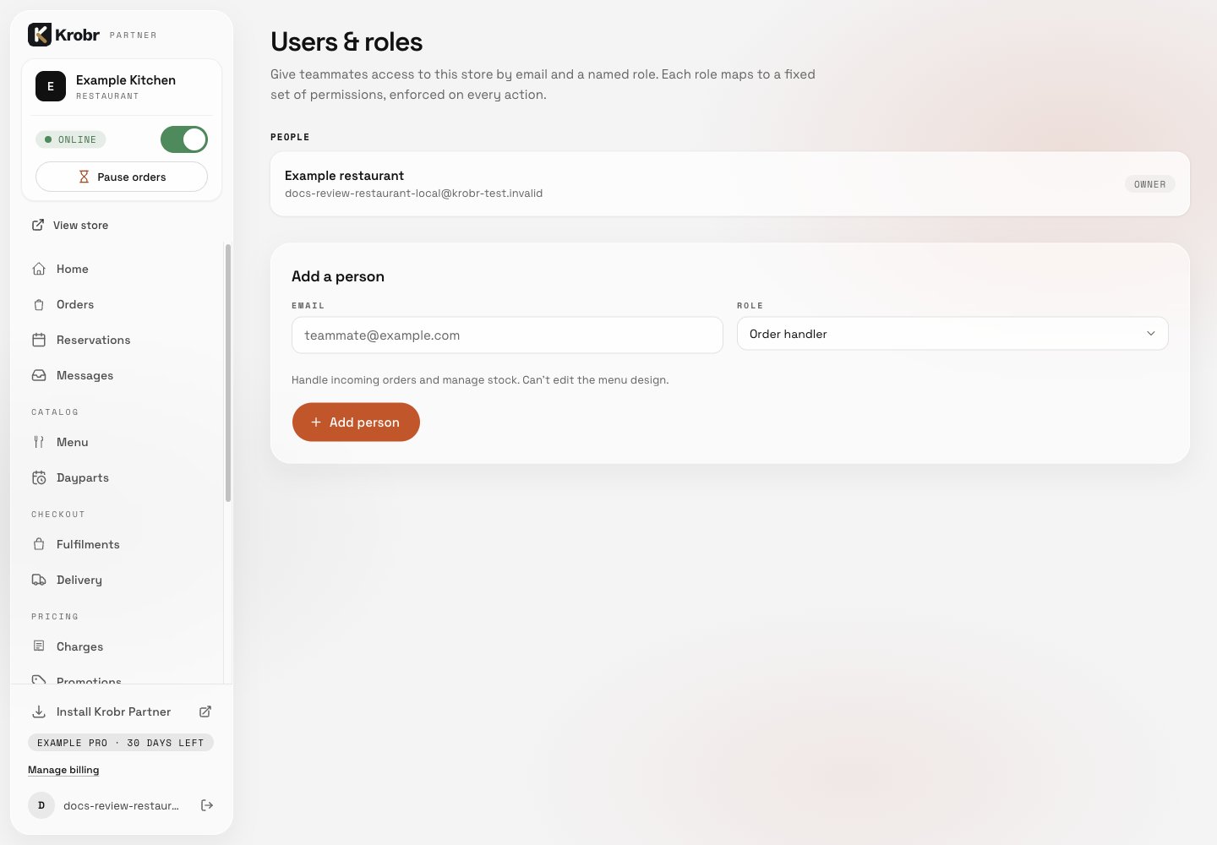Click the docs-review-restaurant owner email text
The height and width of the screenshot is (845, 1217).
click(x=413, y=194)
